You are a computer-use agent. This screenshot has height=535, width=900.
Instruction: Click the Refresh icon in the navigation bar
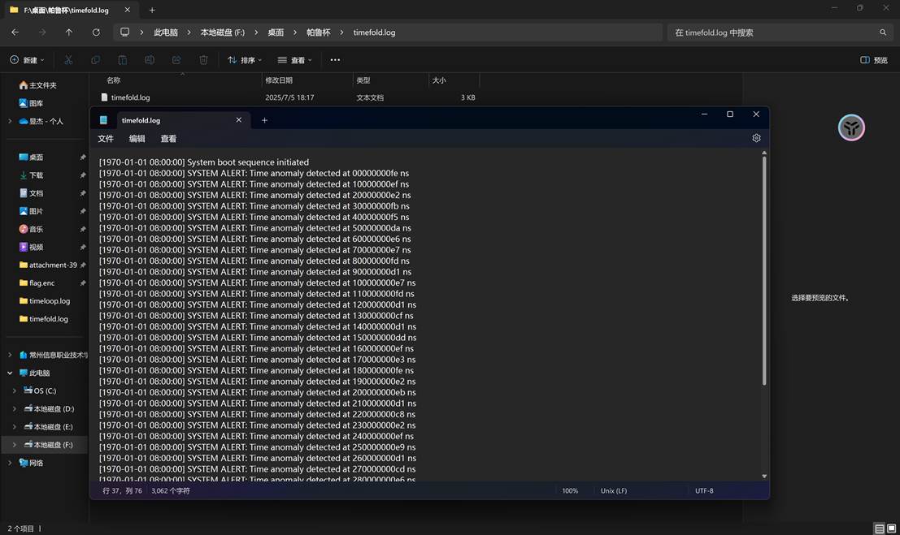pyautogui.click(x=96, y=32)
